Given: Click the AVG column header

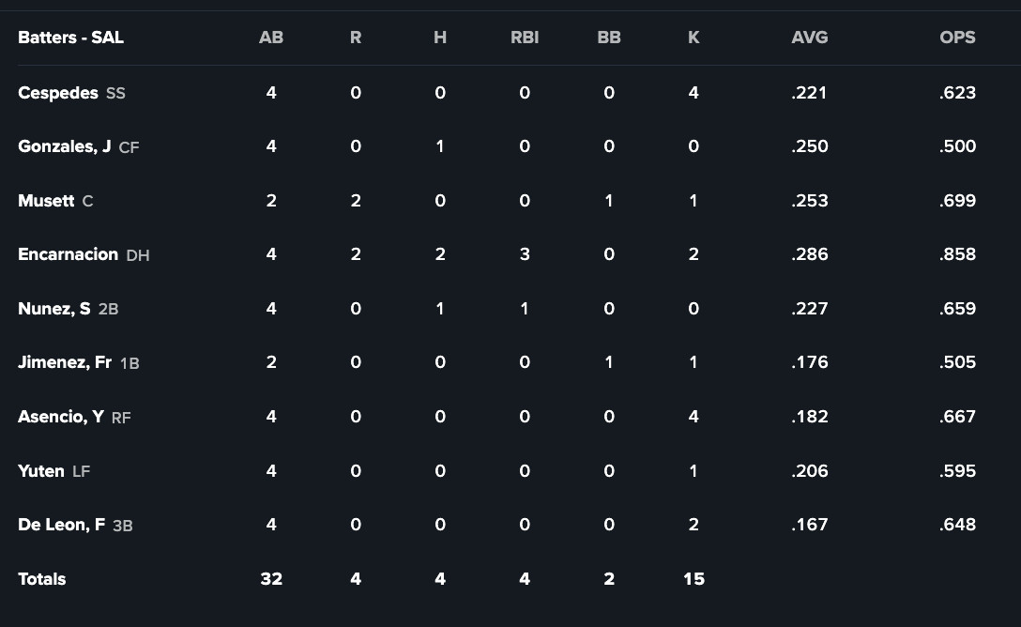Looking at the screenshot, I should coord(810,38).
